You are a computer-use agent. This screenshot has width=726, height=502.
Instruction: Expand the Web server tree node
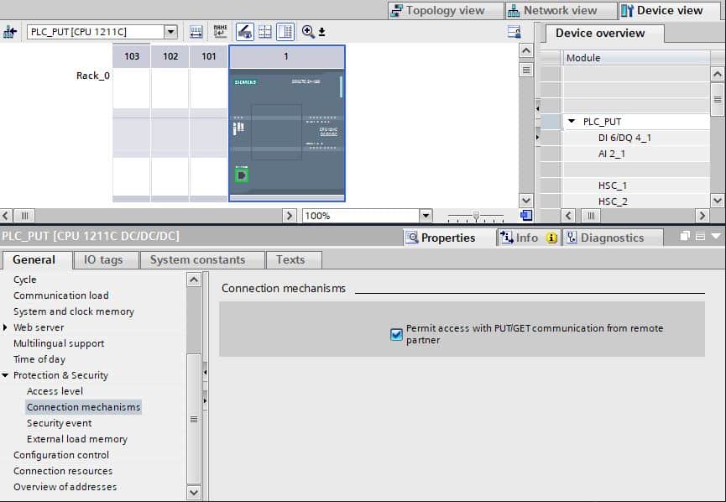5,327
